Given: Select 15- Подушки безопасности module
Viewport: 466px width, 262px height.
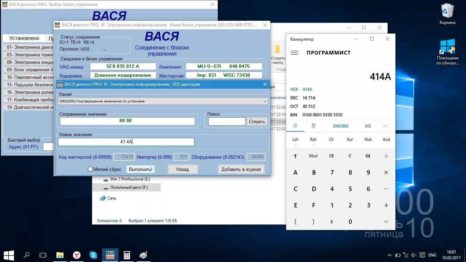Looking at the screenshot, I should pos(29,85).
